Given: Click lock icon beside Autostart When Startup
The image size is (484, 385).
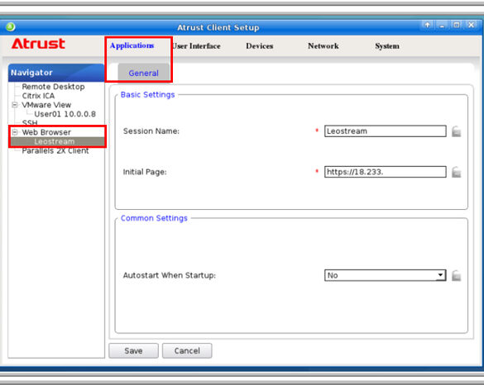Looking at the screenshot, I should [x=456, y=276].
